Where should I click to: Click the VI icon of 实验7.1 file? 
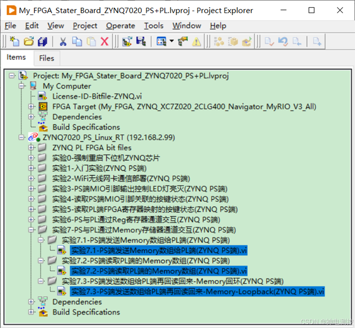[x=61, y=250]
